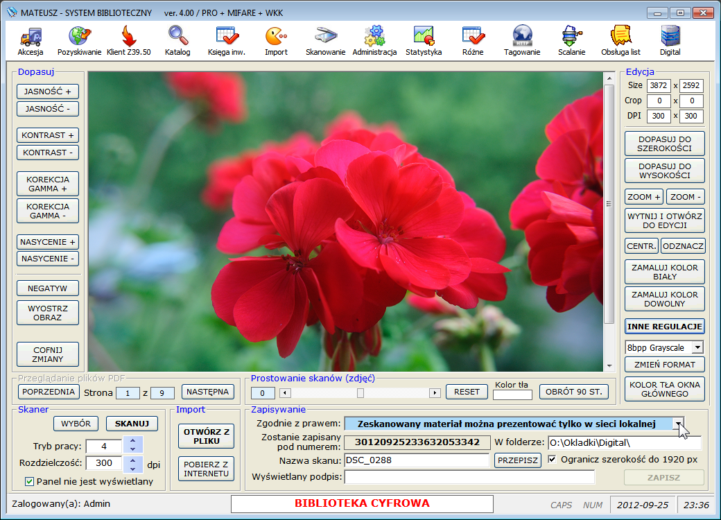Click the JASNOŚĆ + button
721x520 pixels.
tap(48, 92)
